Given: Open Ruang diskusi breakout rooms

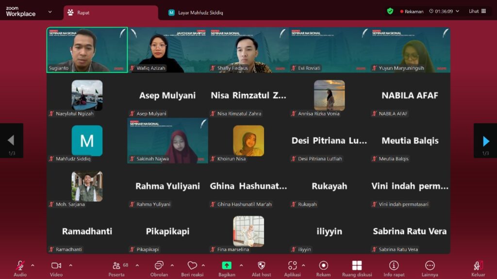Looking at the screenshot, I should 357,266.
